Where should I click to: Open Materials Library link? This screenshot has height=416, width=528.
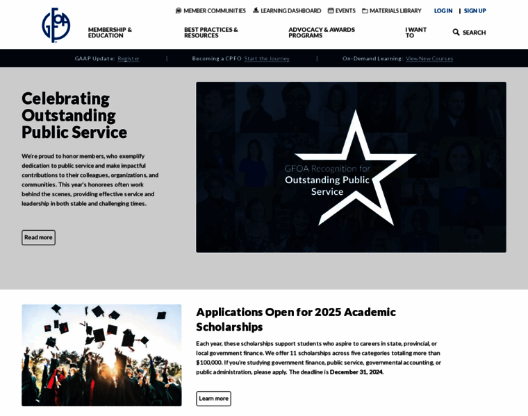coord(395,11)
